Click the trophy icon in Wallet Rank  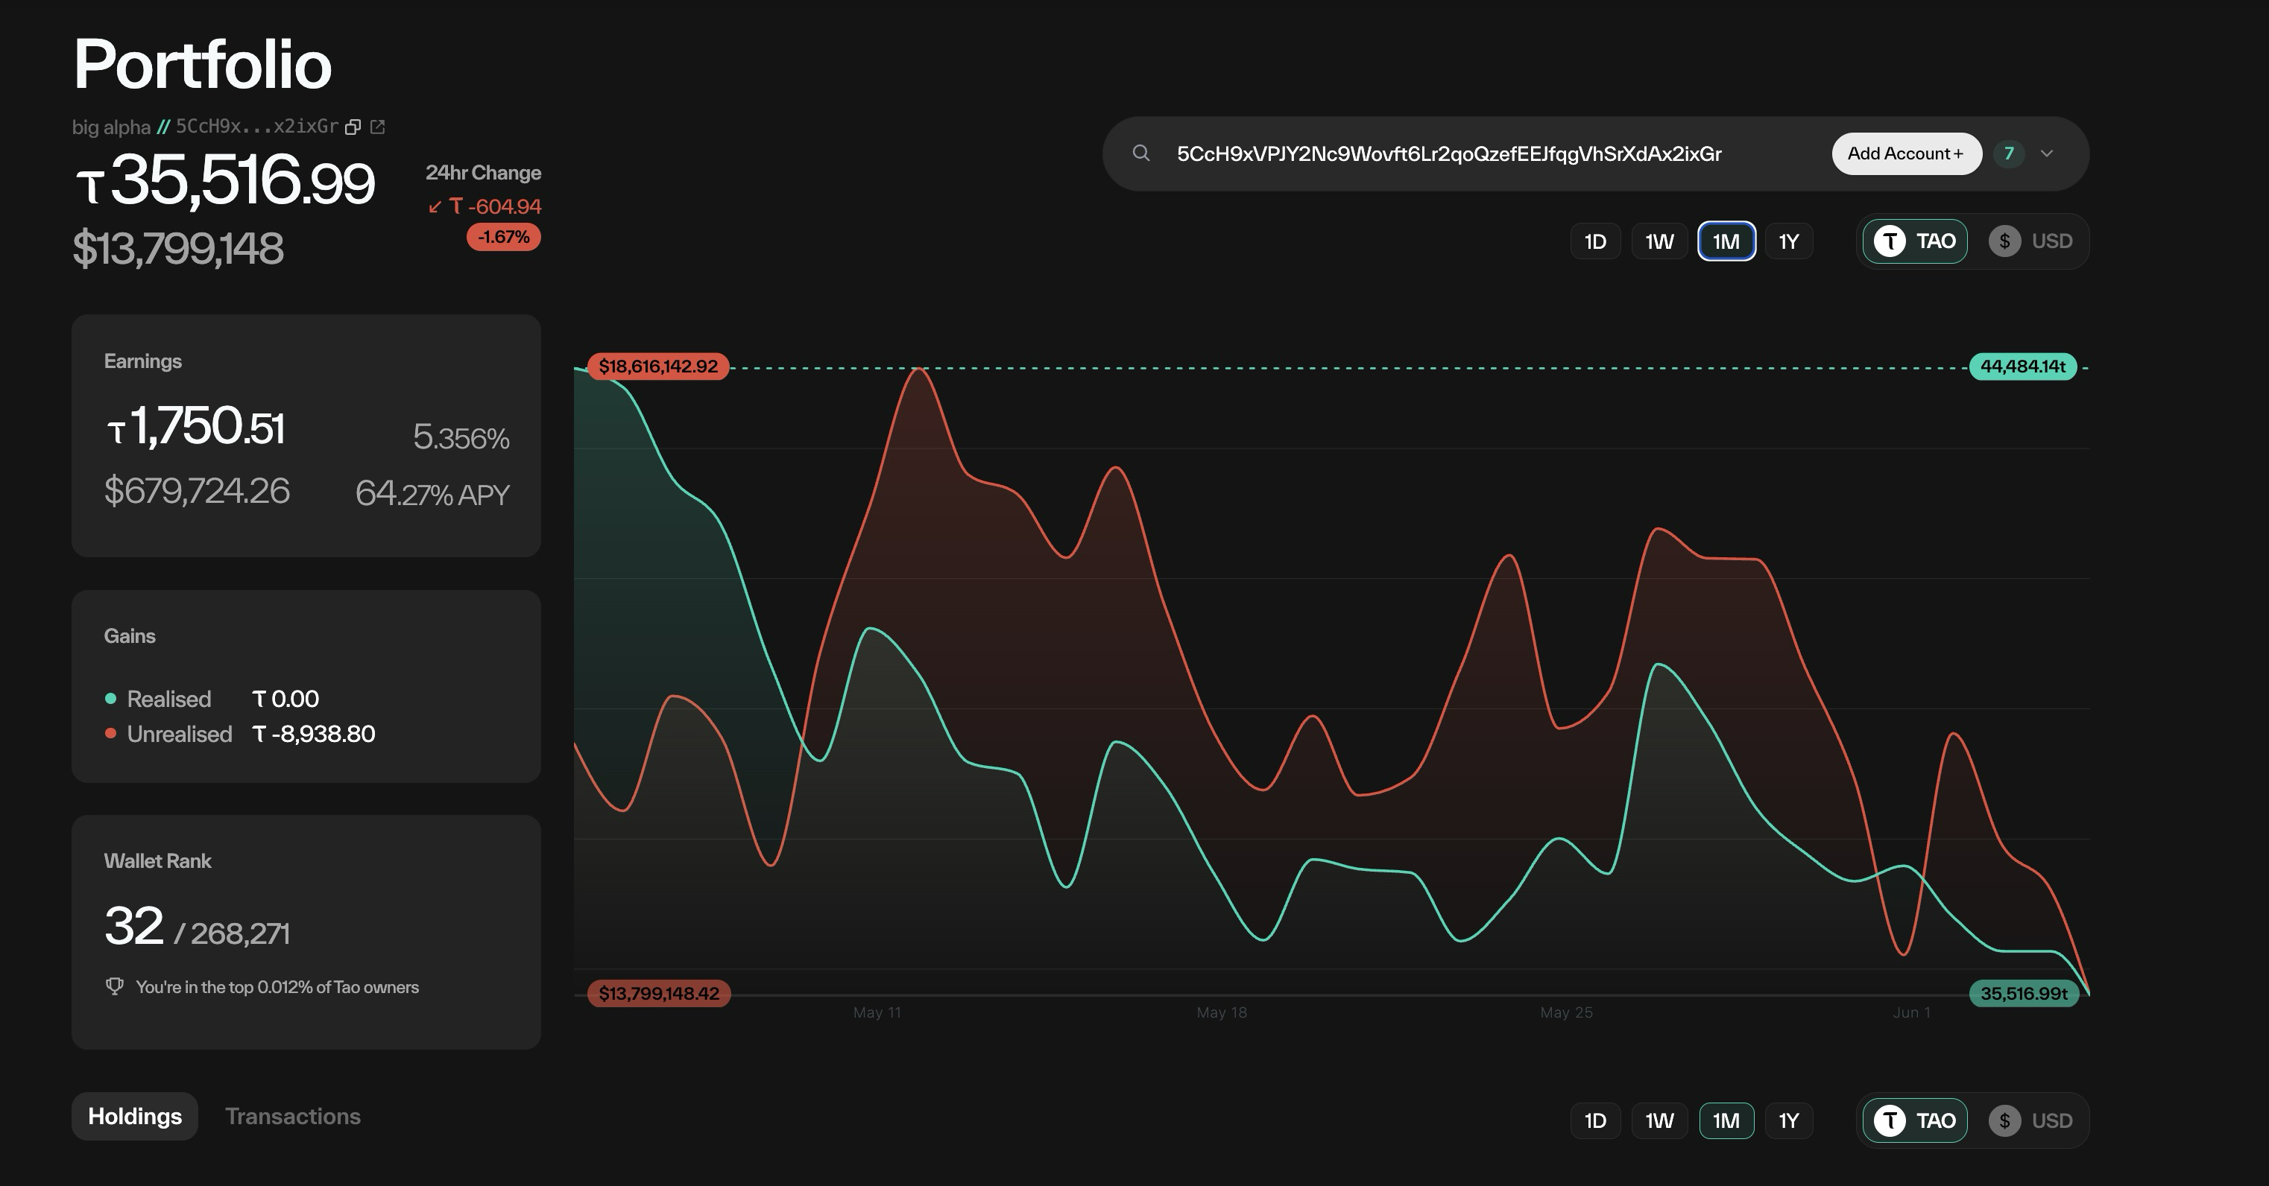[x=115, y=986]
